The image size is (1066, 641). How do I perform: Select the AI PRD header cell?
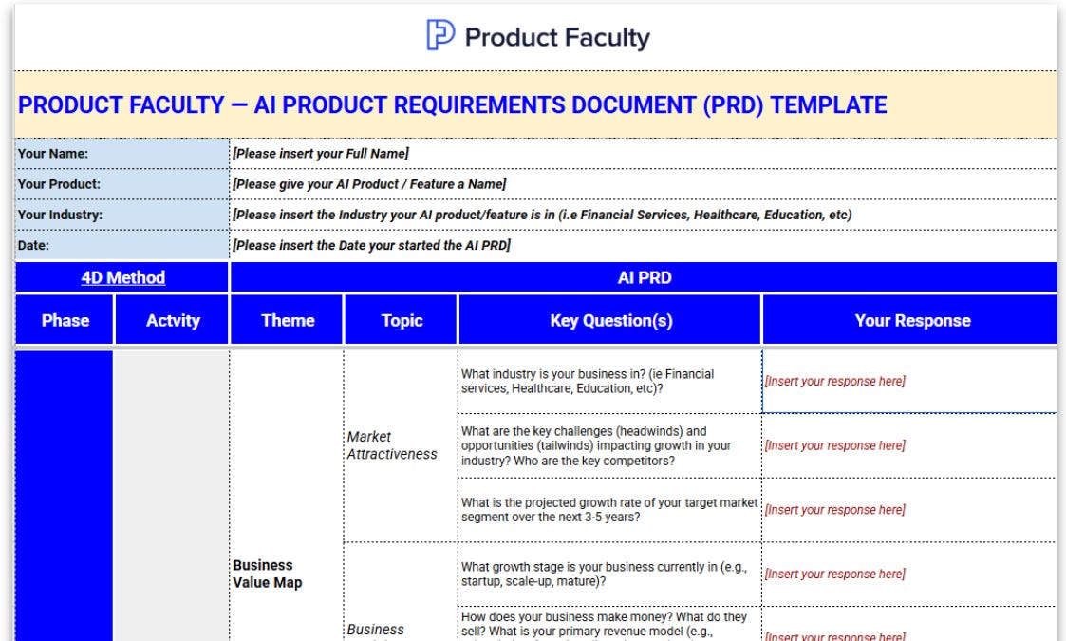coord(644,277)
